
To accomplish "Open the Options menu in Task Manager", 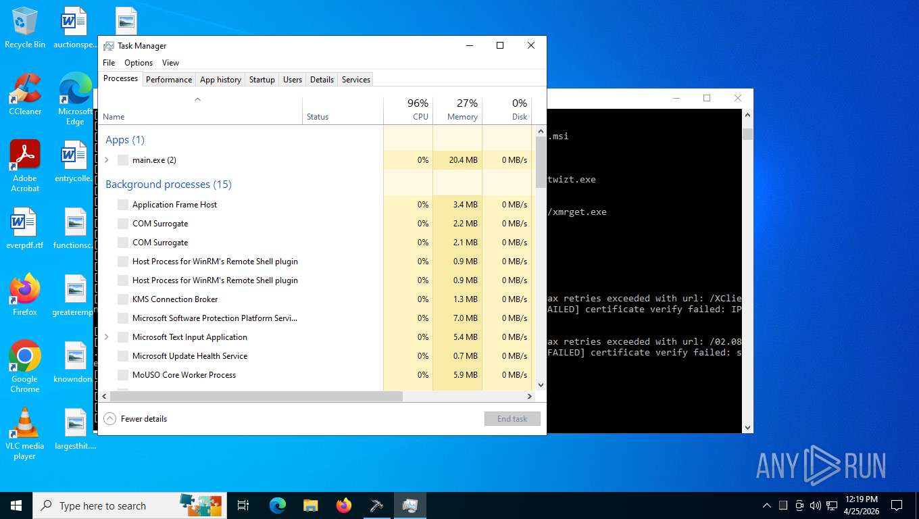I will (139, 63).
